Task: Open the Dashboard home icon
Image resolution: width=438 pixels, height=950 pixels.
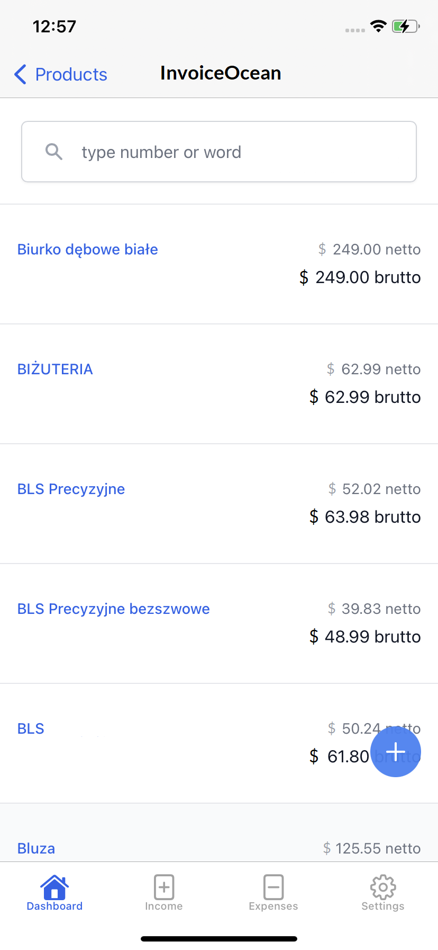Action: 54,886
